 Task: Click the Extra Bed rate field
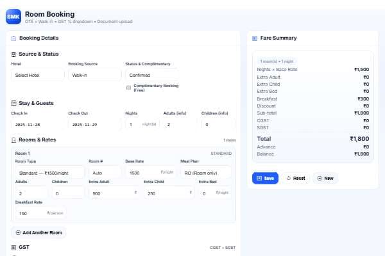click(x=215, y=193)
